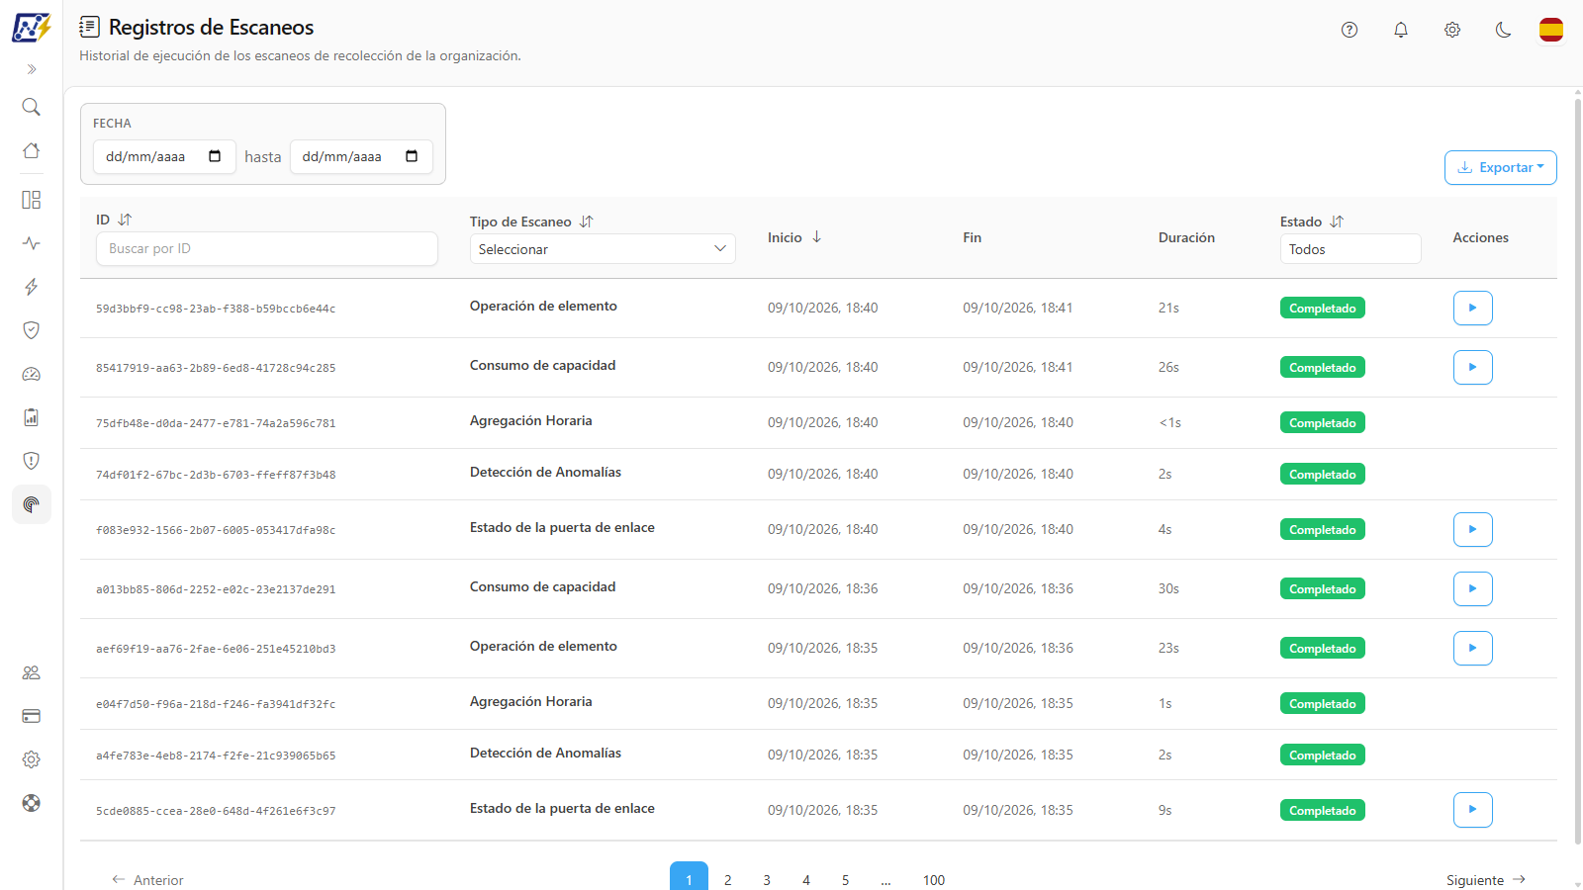Viewport: 1583px width, 890px height.
Task: Go to page 3
Action: coord(767,879)
